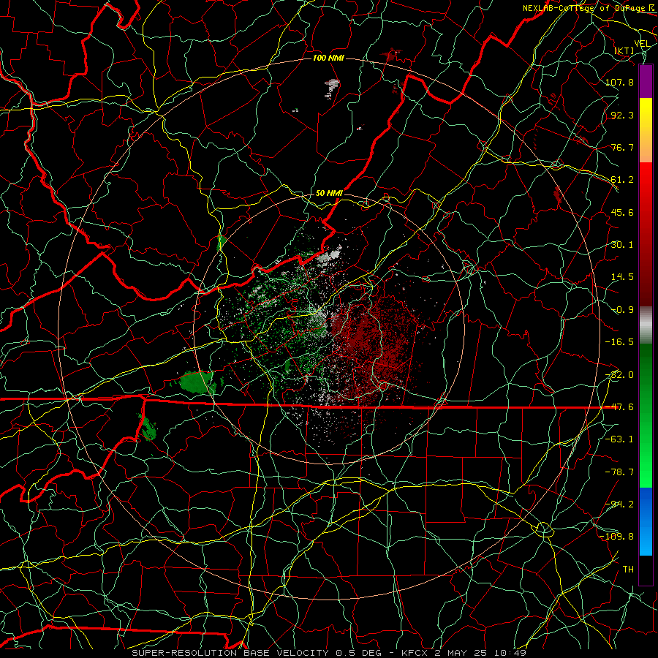Screen dimensions: 658x658
Task: Click the -32.0 velocity scale value
Action: (619, 375)
